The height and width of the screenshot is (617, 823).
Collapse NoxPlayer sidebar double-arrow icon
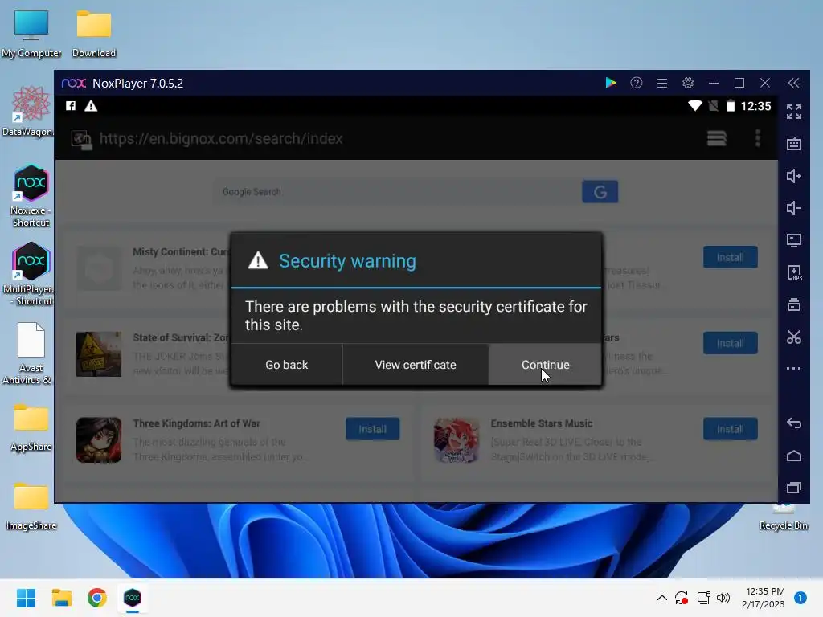pyautogui.click(x=793, y=83)
